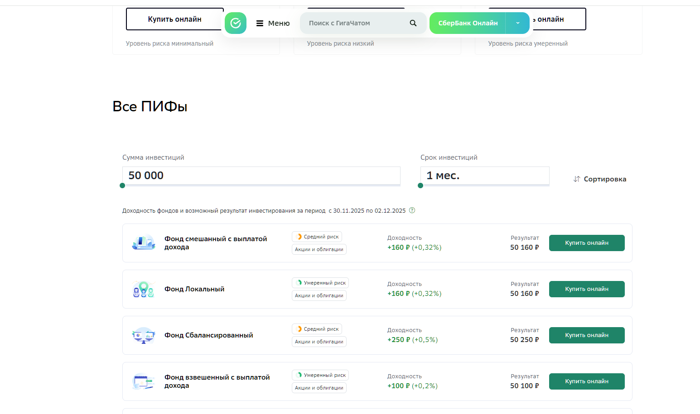The height and width of the screenshot is (414, 700).
Task: Click the Срок инвестиций term field
Action: [x=484, y=176]
